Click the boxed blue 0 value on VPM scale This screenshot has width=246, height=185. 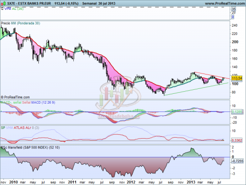pos(233,16)
